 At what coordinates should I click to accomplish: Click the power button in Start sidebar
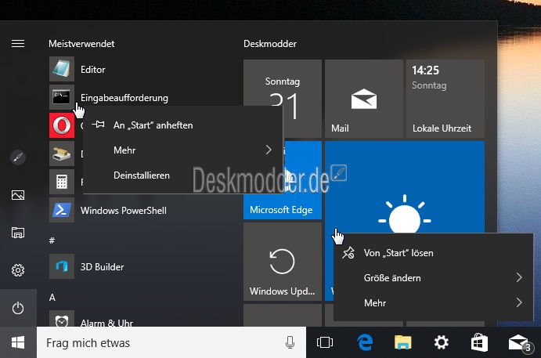point(18,308)
